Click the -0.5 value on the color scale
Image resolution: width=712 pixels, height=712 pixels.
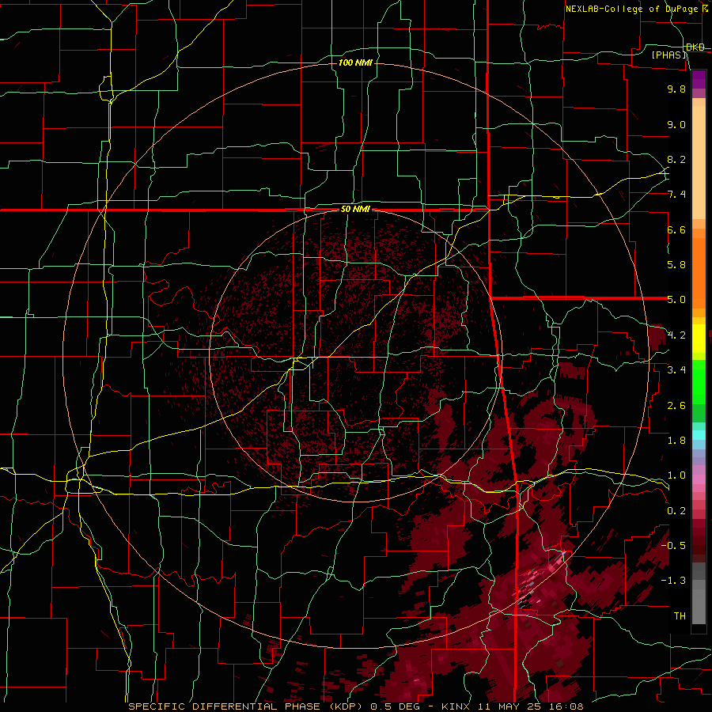[673, 546]
